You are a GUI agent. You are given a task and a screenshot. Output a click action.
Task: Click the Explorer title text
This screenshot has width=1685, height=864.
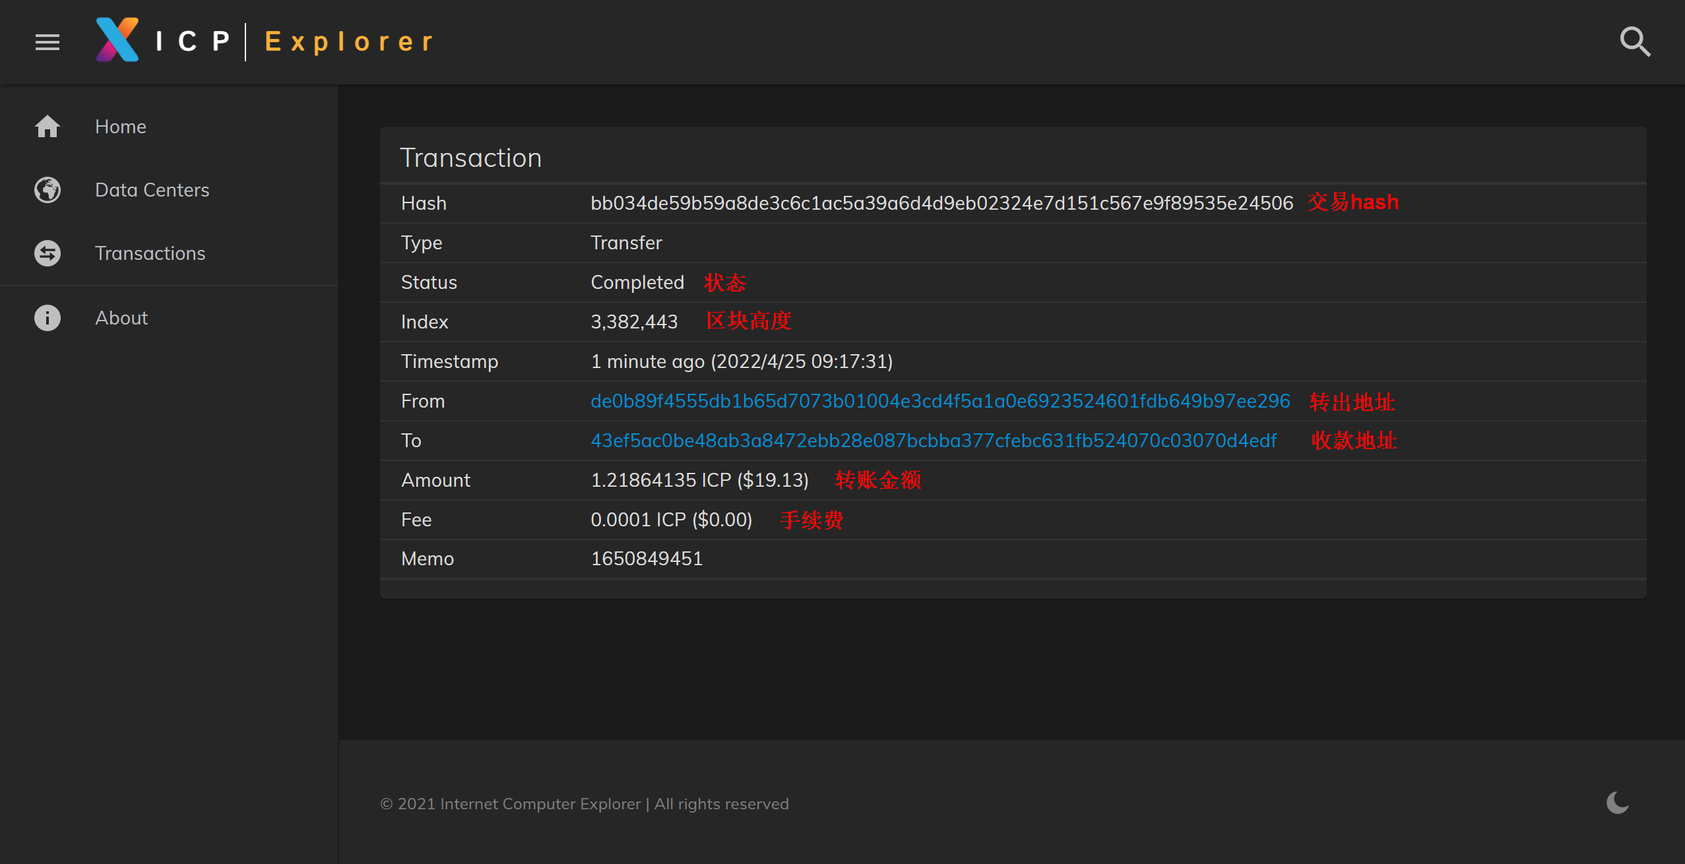point(349,42)
